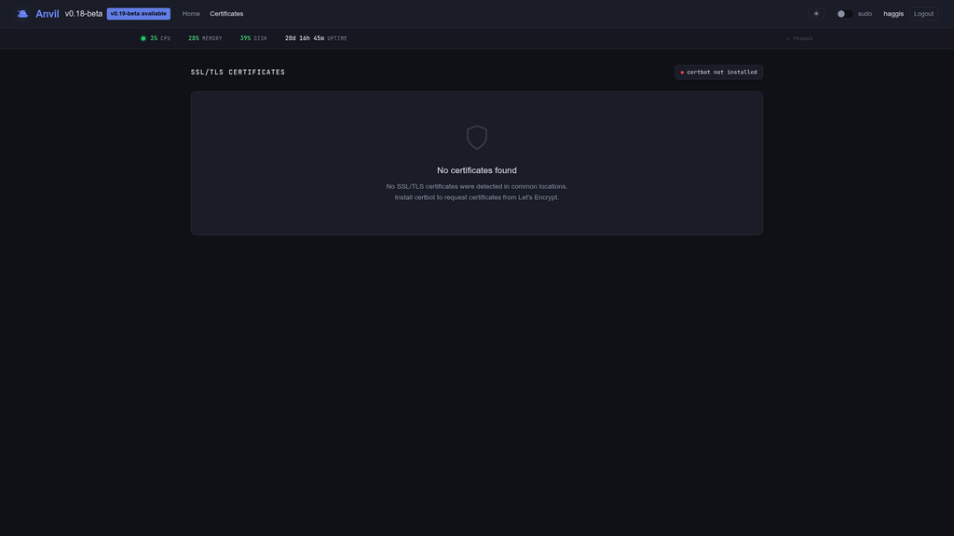Go to the Home nav item
This screenshot has width=954, height=536.
click(191, 13)
